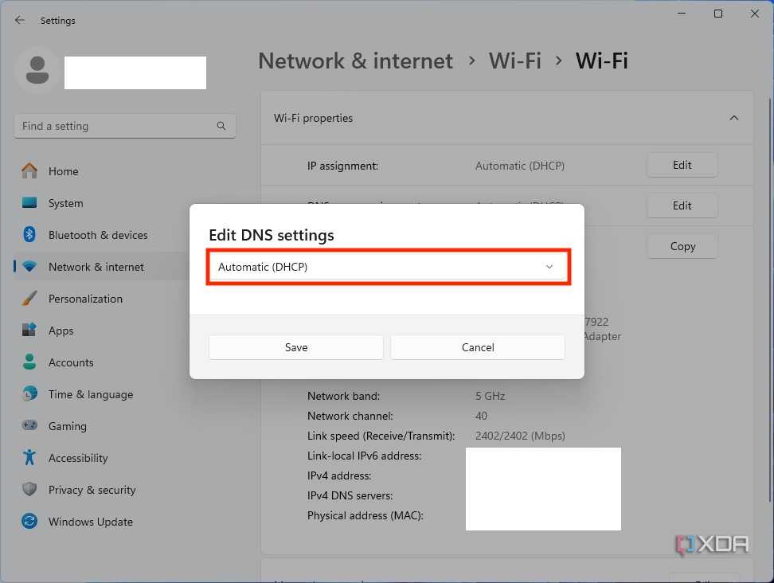Image resolution: width=774 pixels, height=583 pixels.
Task: Select Network & internet in sidebar
Action: 96,267
